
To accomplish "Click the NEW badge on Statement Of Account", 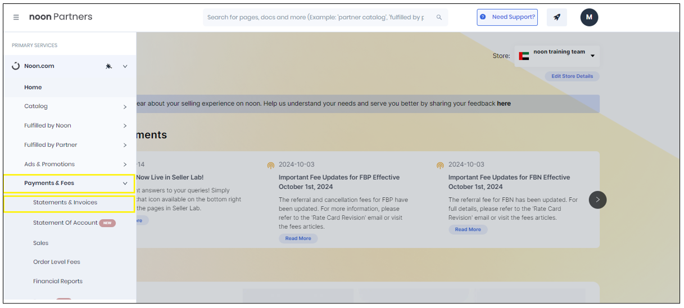I will point(107,223).
